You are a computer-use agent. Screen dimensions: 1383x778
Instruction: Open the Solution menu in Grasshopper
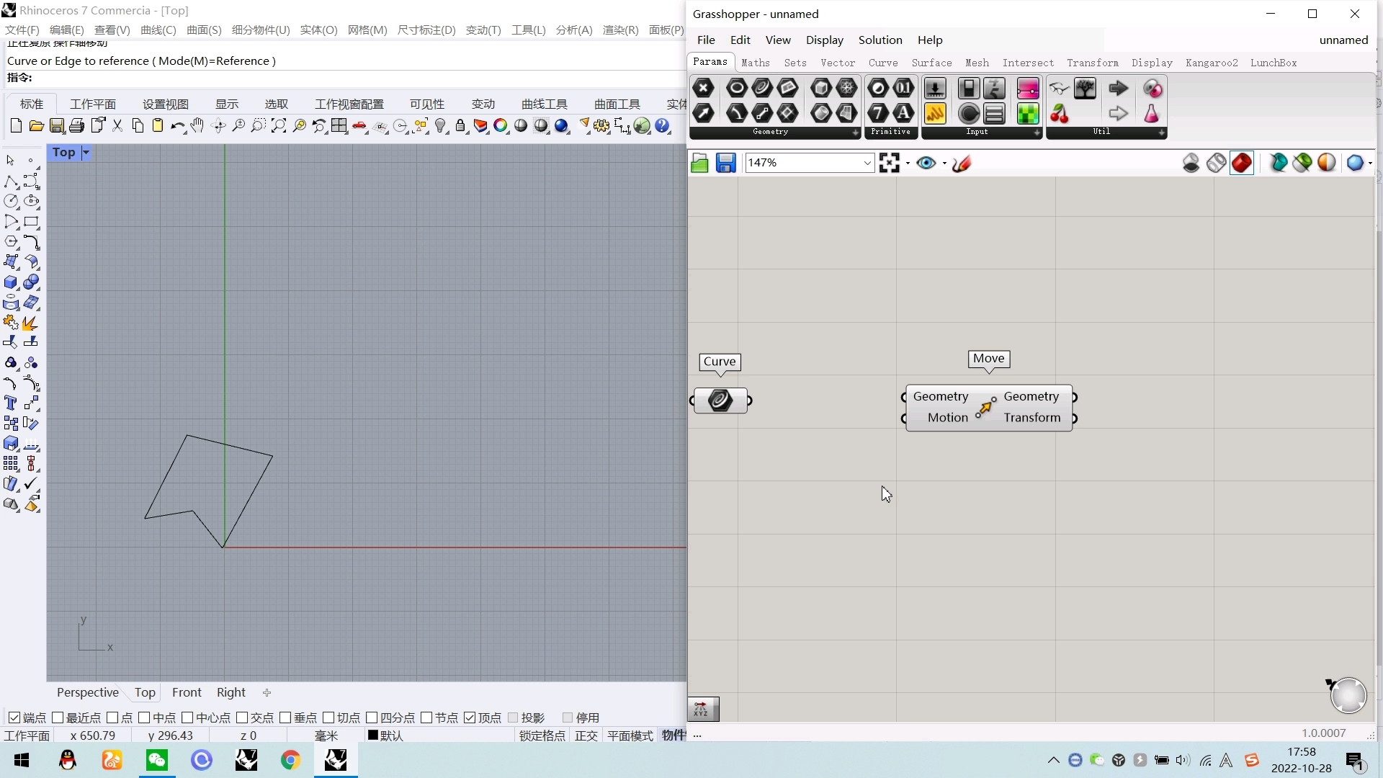tap(880, 40)
